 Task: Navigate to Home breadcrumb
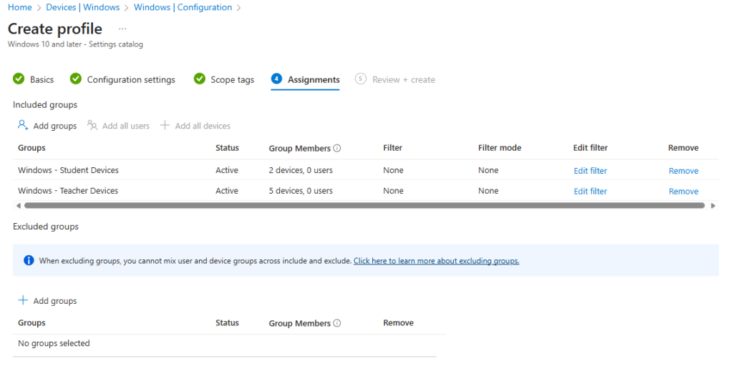pos(19,7)
